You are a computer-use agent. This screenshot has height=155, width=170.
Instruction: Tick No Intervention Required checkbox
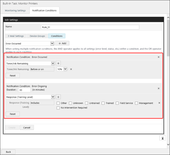pos(58,108)
